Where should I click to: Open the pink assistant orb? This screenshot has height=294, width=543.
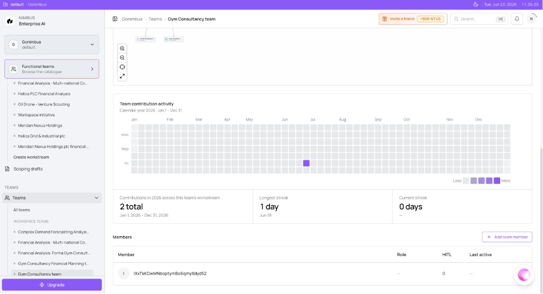pos(523,275)
